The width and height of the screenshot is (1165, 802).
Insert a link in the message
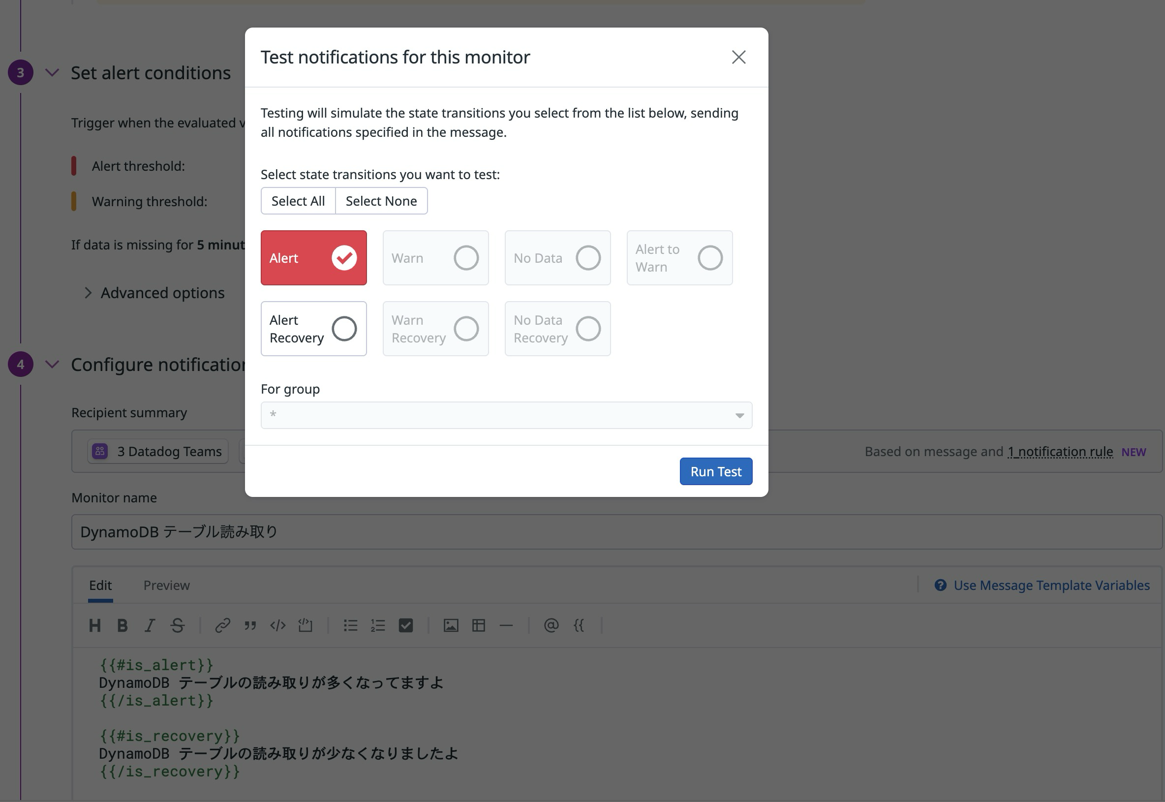pyautogui.click(x=222, y=625)
